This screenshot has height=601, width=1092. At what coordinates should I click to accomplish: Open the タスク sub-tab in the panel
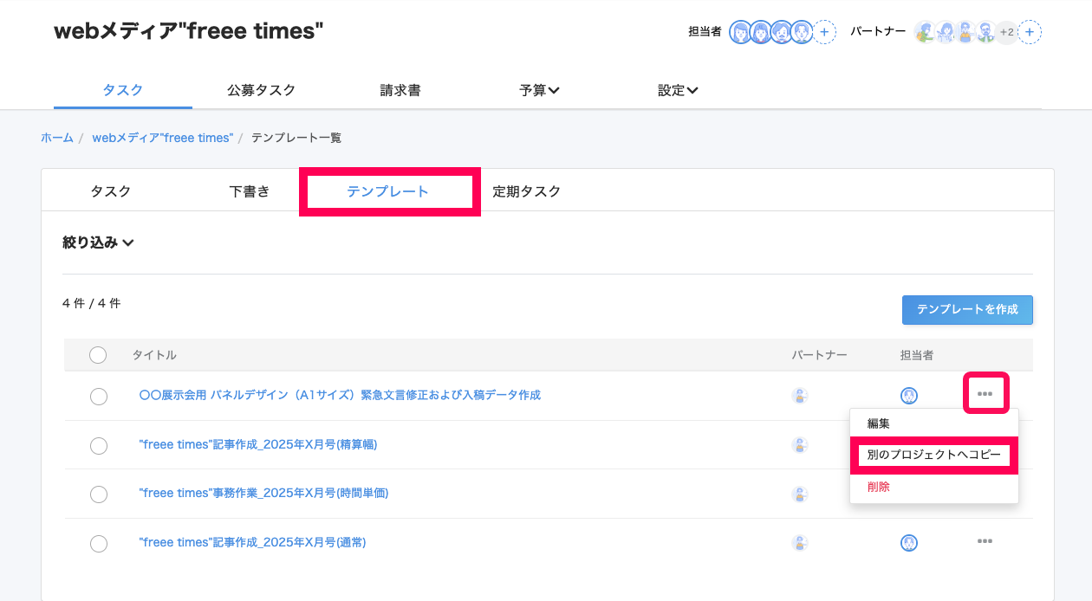pyautogui.click(x=111, y=191)
